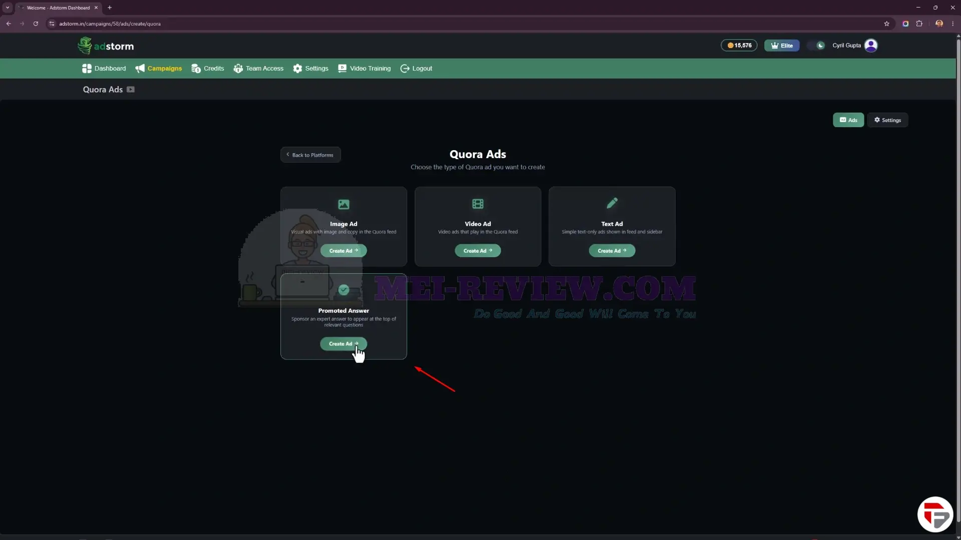
Task: Go Back to Platforms
Action: coord(310,155)
